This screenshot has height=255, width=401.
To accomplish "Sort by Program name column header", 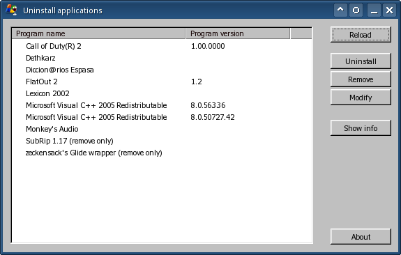I will (98, 33).
